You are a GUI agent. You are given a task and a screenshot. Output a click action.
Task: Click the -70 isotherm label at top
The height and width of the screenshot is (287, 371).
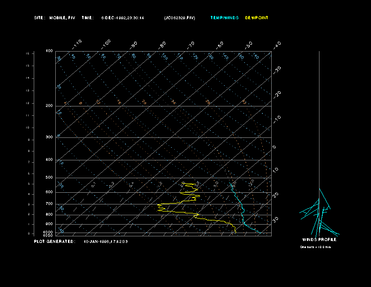tap(191, 45)
